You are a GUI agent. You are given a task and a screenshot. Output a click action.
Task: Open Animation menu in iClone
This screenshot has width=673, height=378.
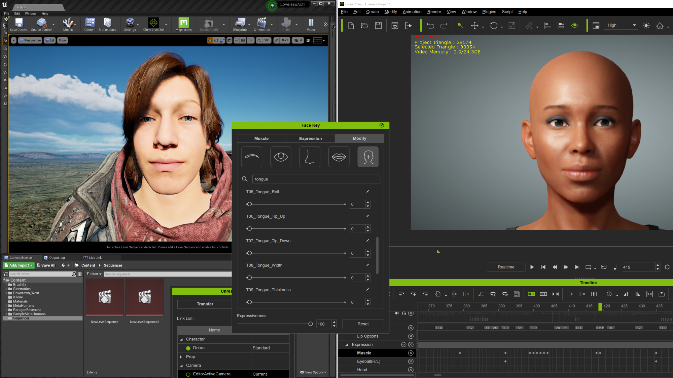412,12
